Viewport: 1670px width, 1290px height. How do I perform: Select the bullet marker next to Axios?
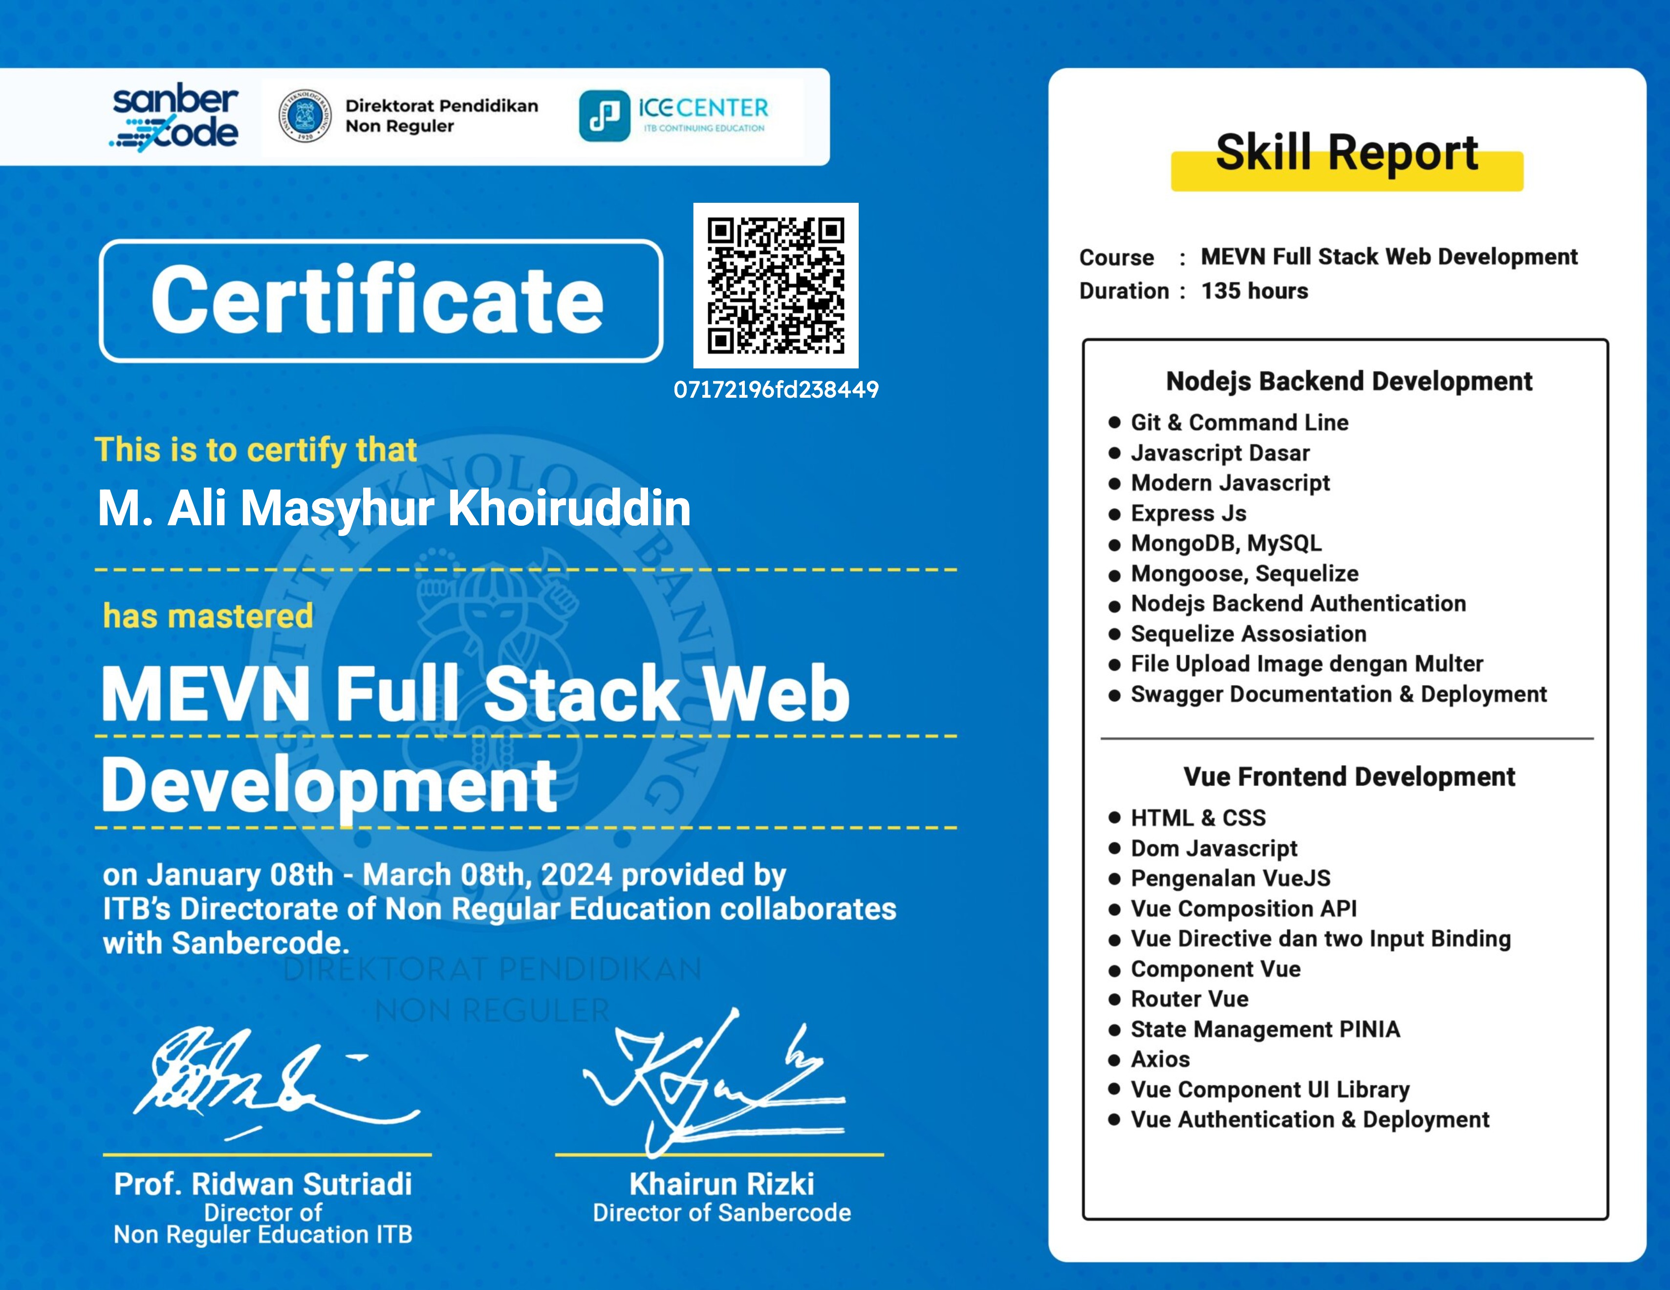pyautogui.click(x=1115, y=1060)
